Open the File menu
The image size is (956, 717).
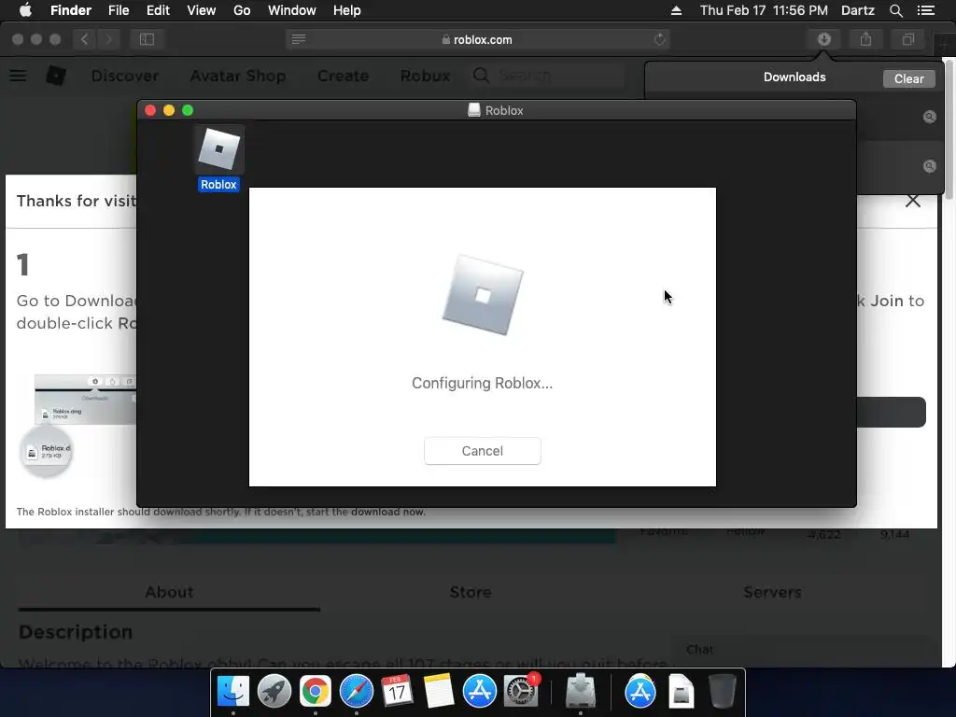pos(119,10)
